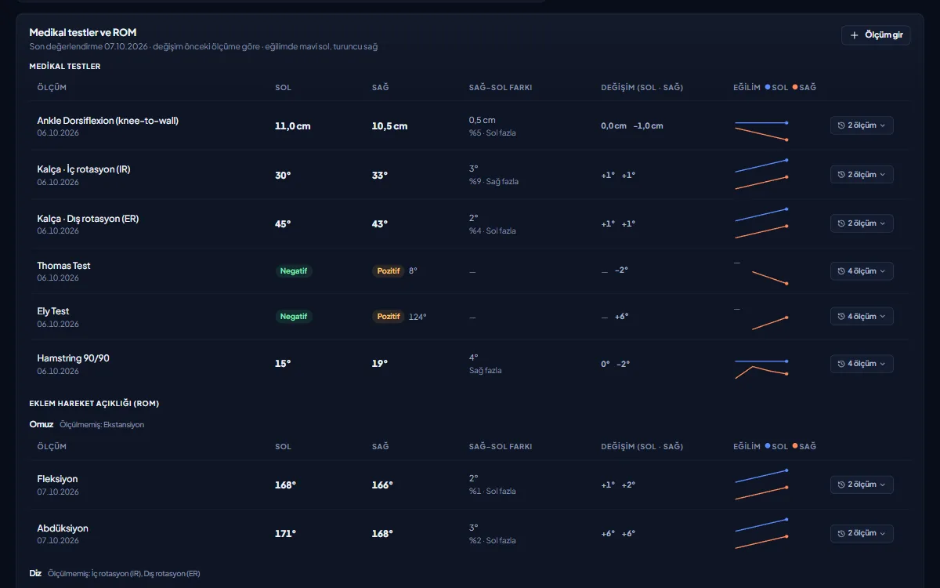Expand Abdüksiyon 2 ölçüm dropdown
This screenshot has height=588, width=940.
coord(862,533)
